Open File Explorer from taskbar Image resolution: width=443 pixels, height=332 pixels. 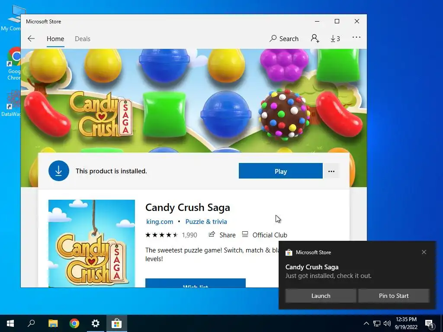(x=53, y=323)
